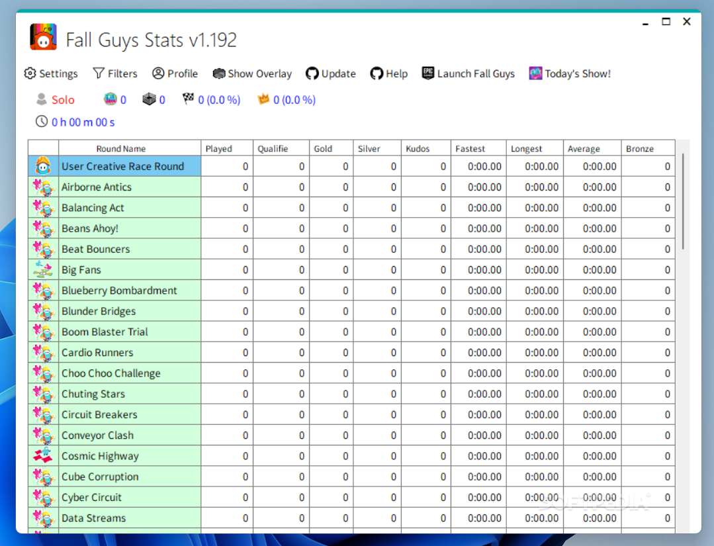This screenshot has width=714, height=546.
Task: Click the Big Fans round icon
Action: [x=43, y=269]
